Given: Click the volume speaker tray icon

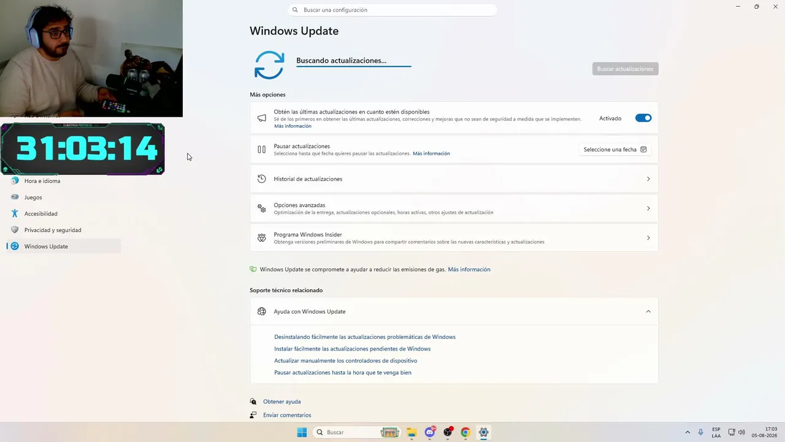Looking at the screenshot, I should tap(741, 432).
